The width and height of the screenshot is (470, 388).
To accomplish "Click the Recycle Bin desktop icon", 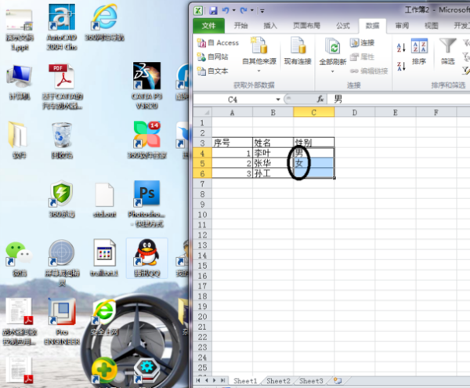I will (62, 140).
